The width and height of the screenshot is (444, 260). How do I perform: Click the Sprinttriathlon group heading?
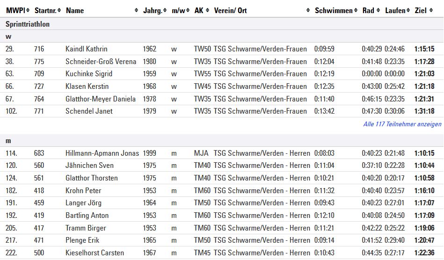(x=28, y=24)
